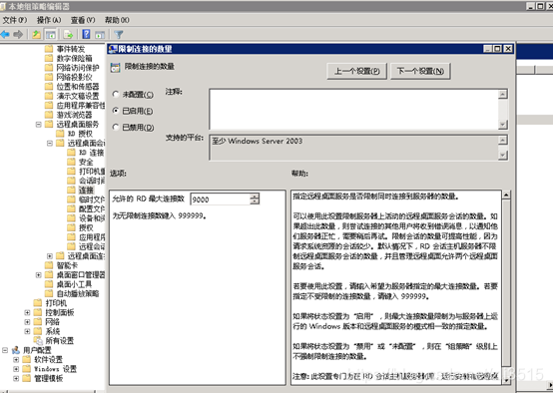Select 网络投影仪 in the tree
Screen dimensions: 553x393
(75, 77)
